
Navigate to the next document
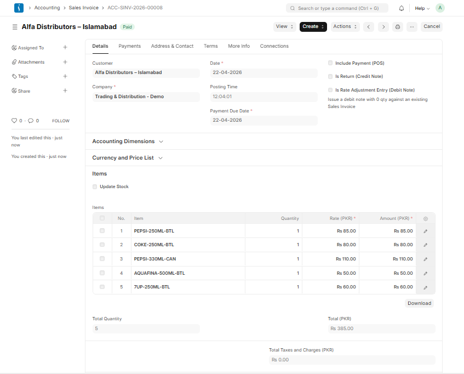383,26
